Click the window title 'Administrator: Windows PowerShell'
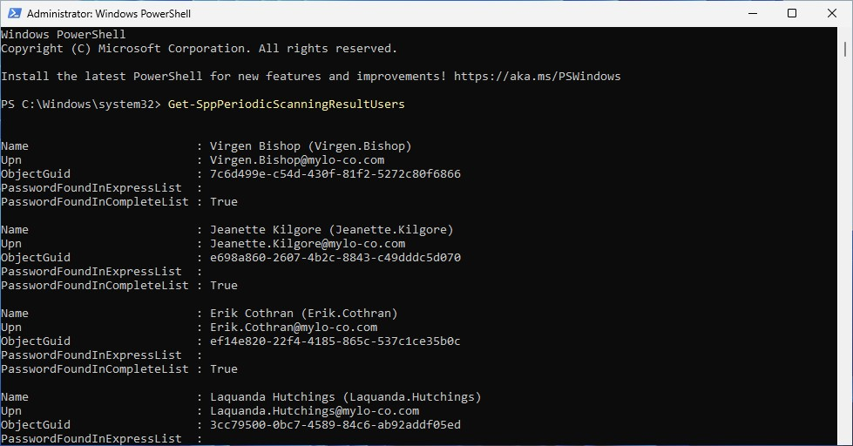The image size is (853, 446). click(x=109, y=14)
